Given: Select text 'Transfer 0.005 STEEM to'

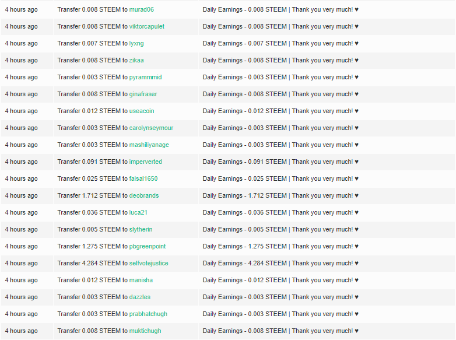Looking at the screenshot, I should tap(93, 229).
